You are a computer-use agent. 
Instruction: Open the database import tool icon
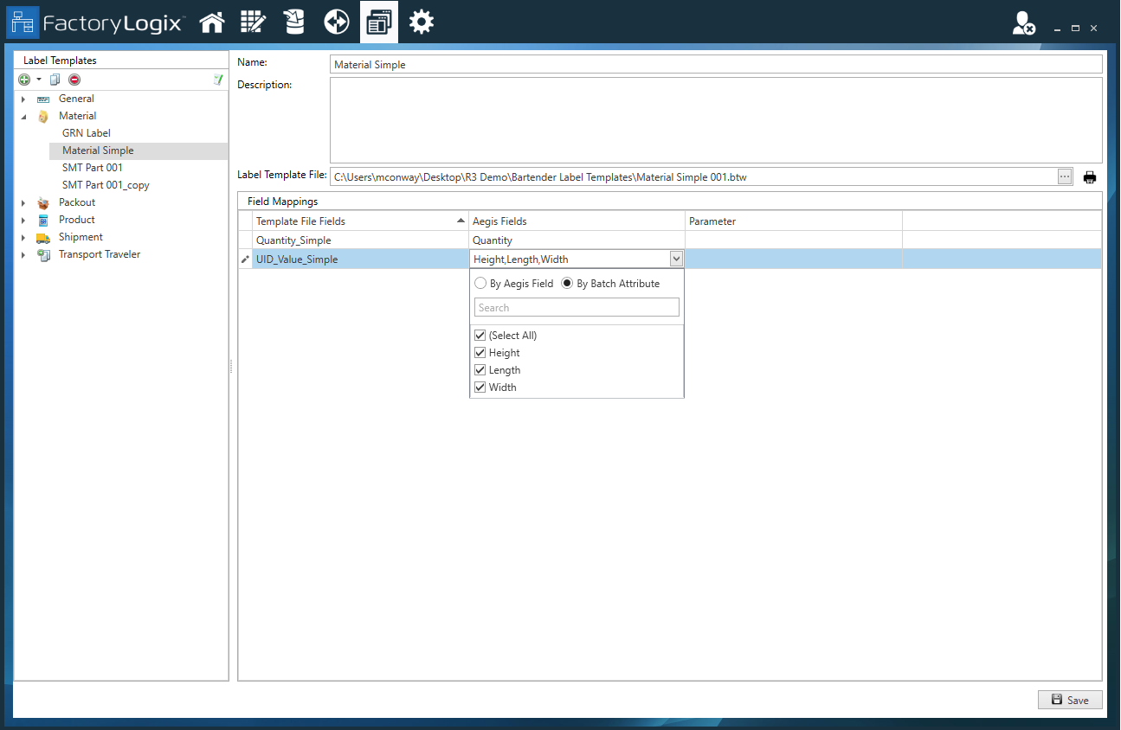294,22
